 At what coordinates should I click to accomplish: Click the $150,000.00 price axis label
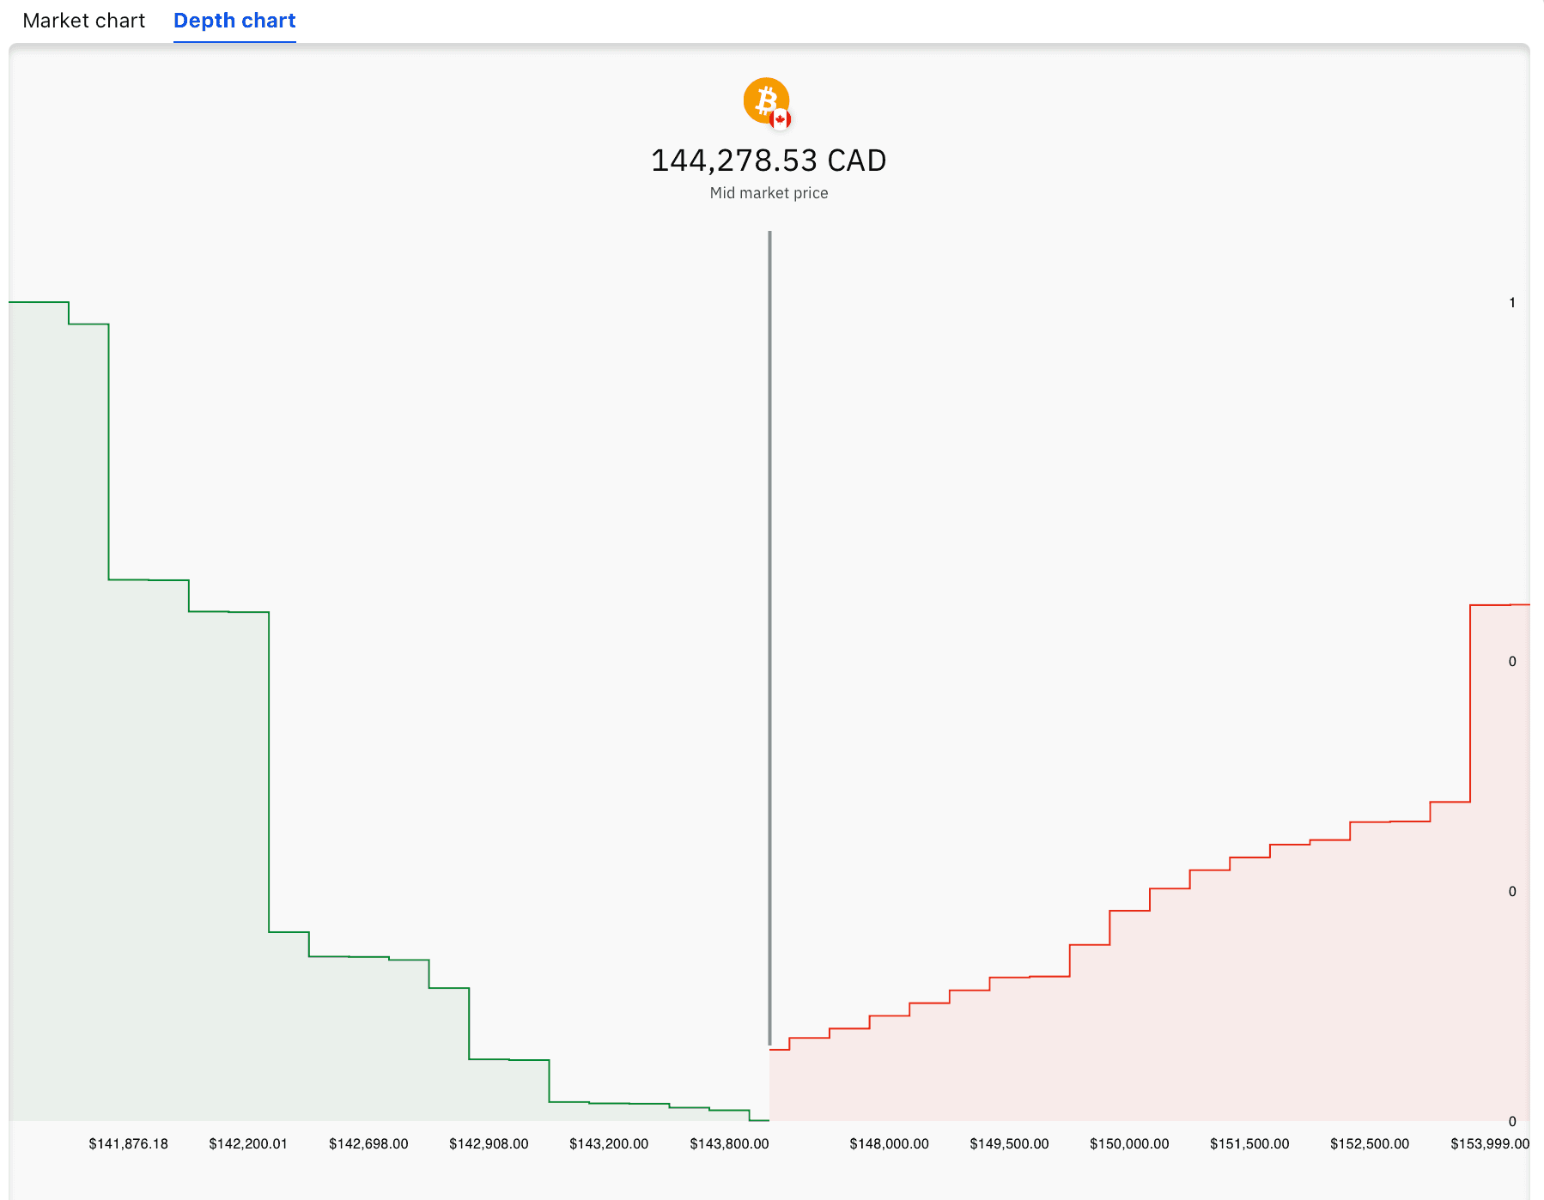(1129, 1143)
